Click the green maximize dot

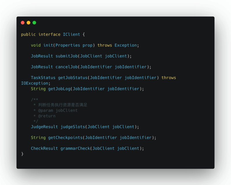click(x=34, y=23)
